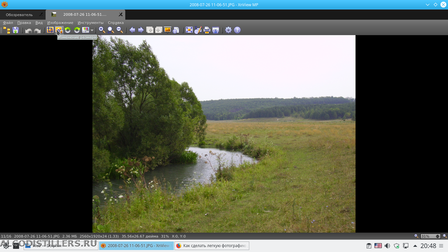This screenshot has height=252, width=448.
Task: Open the Resize image tool
Action: 59,30
